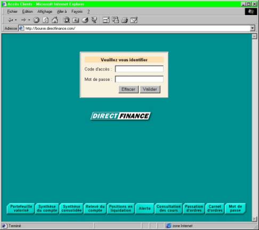Open the Mail toolbar icon
Viewport: 259px width, 230px height.
click(116, 20)
